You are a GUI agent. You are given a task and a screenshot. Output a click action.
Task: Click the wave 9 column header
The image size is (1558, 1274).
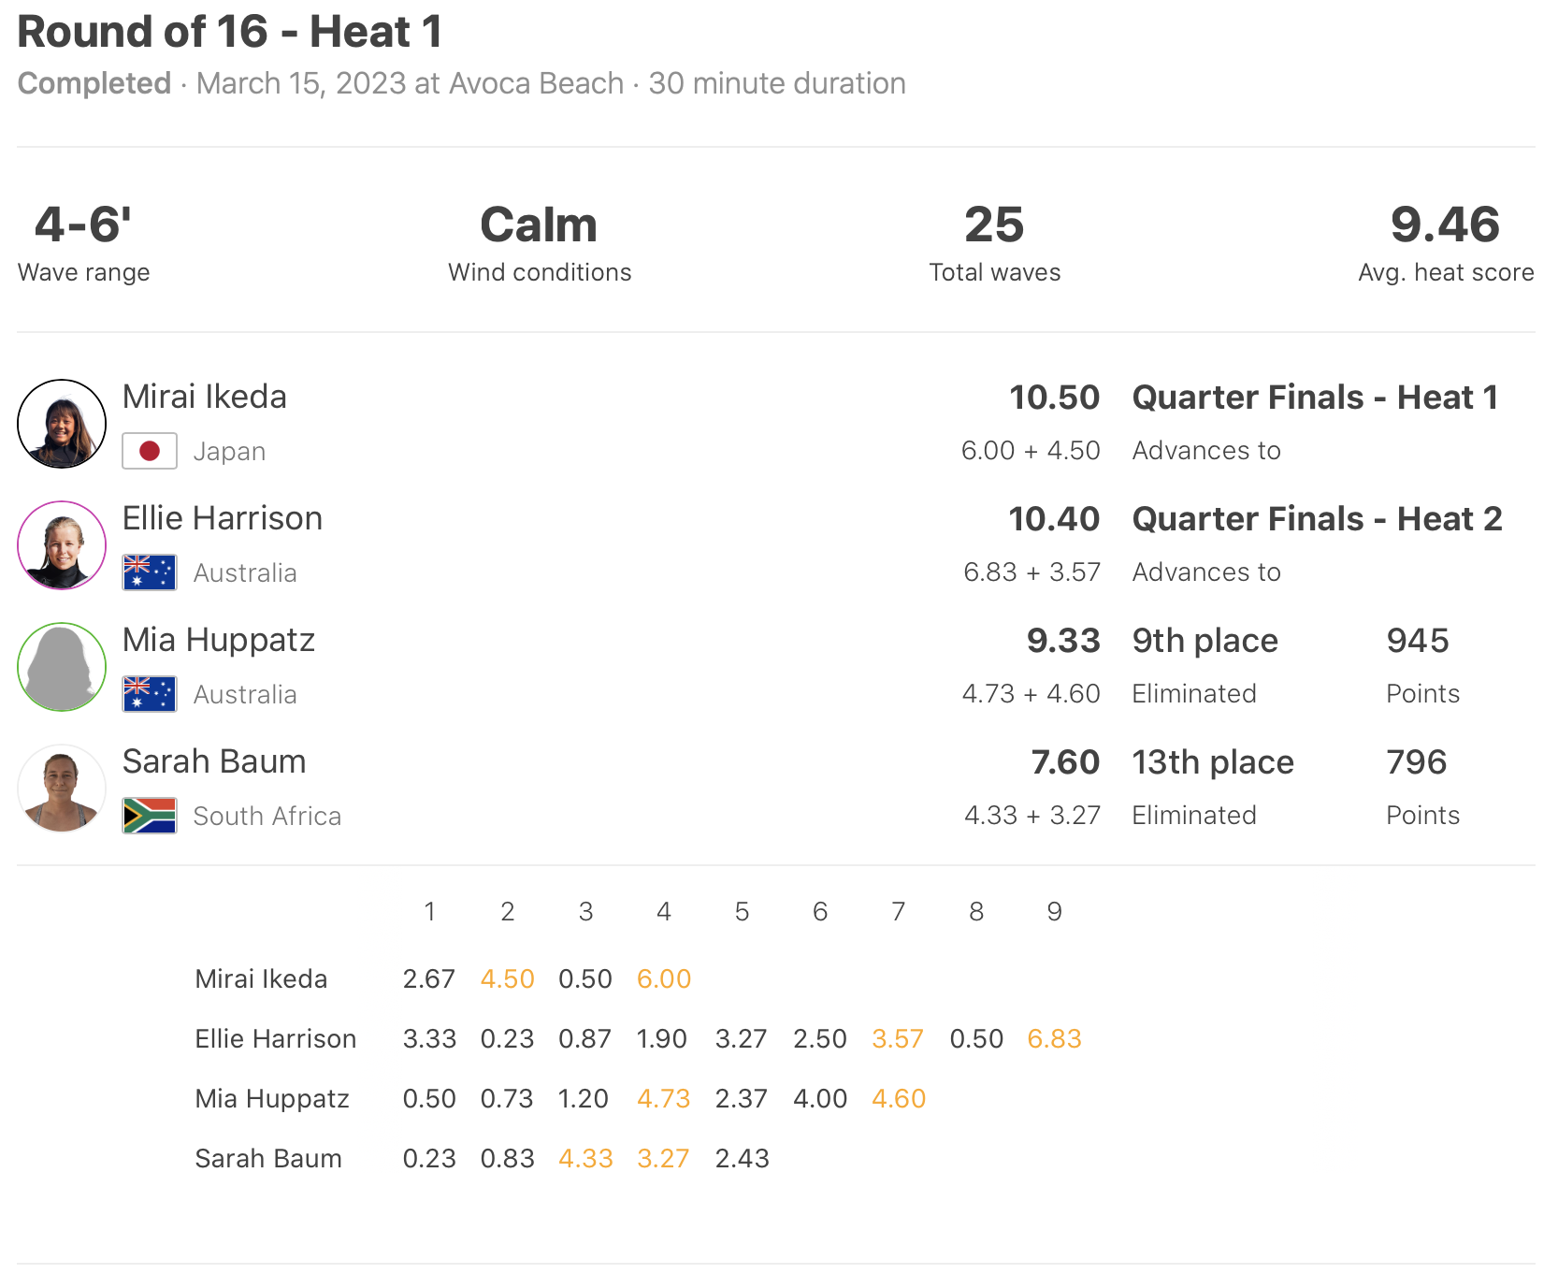point(1054,911)
